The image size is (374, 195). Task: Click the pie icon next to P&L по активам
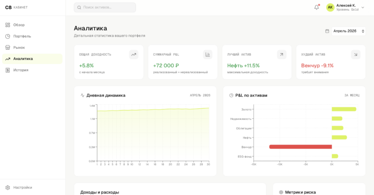[x=231, y=96]
